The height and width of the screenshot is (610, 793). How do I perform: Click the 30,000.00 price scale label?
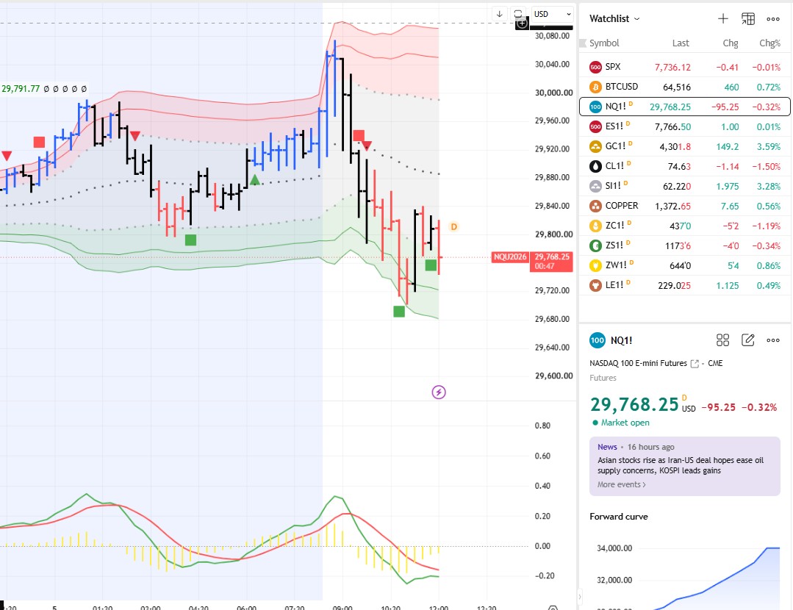[554, 93]
